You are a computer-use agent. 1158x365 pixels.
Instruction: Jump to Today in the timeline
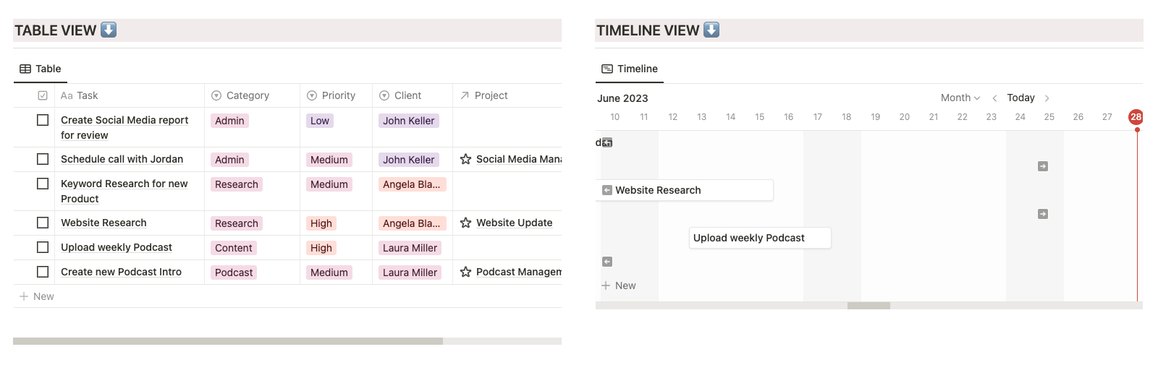tap(1020, 98)
